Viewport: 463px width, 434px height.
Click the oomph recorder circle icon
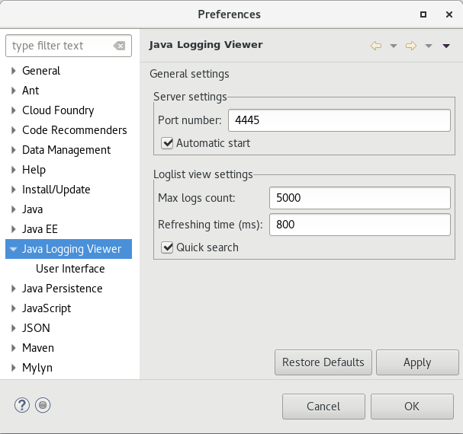(x=43, y=406)
